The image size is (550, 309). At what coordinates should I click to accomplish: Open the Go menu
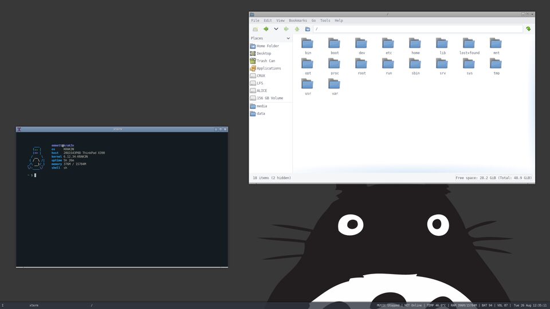(x=313, y=21)
